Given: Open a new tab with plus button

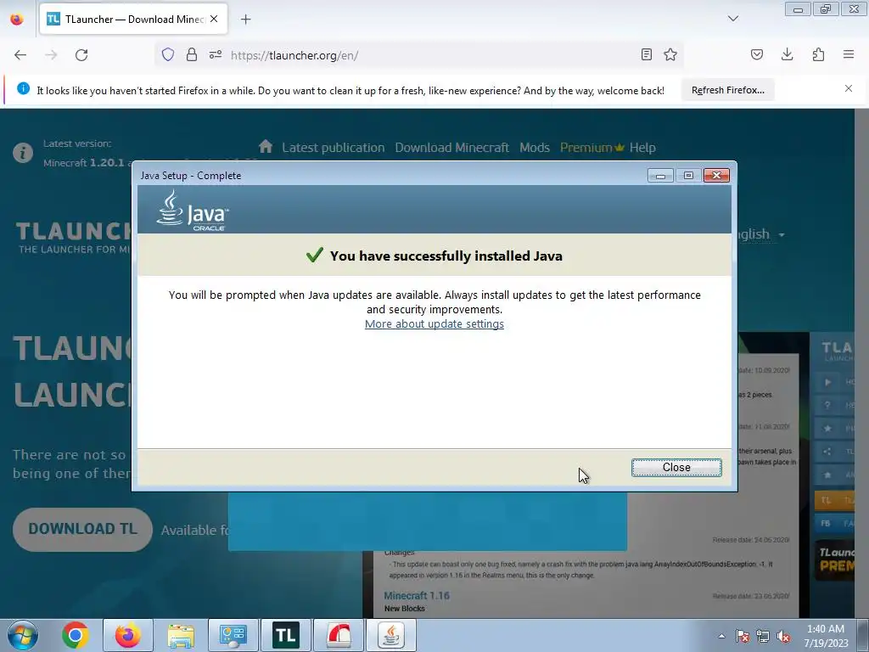Looking at the screenshot, I should tap(245, 20).
